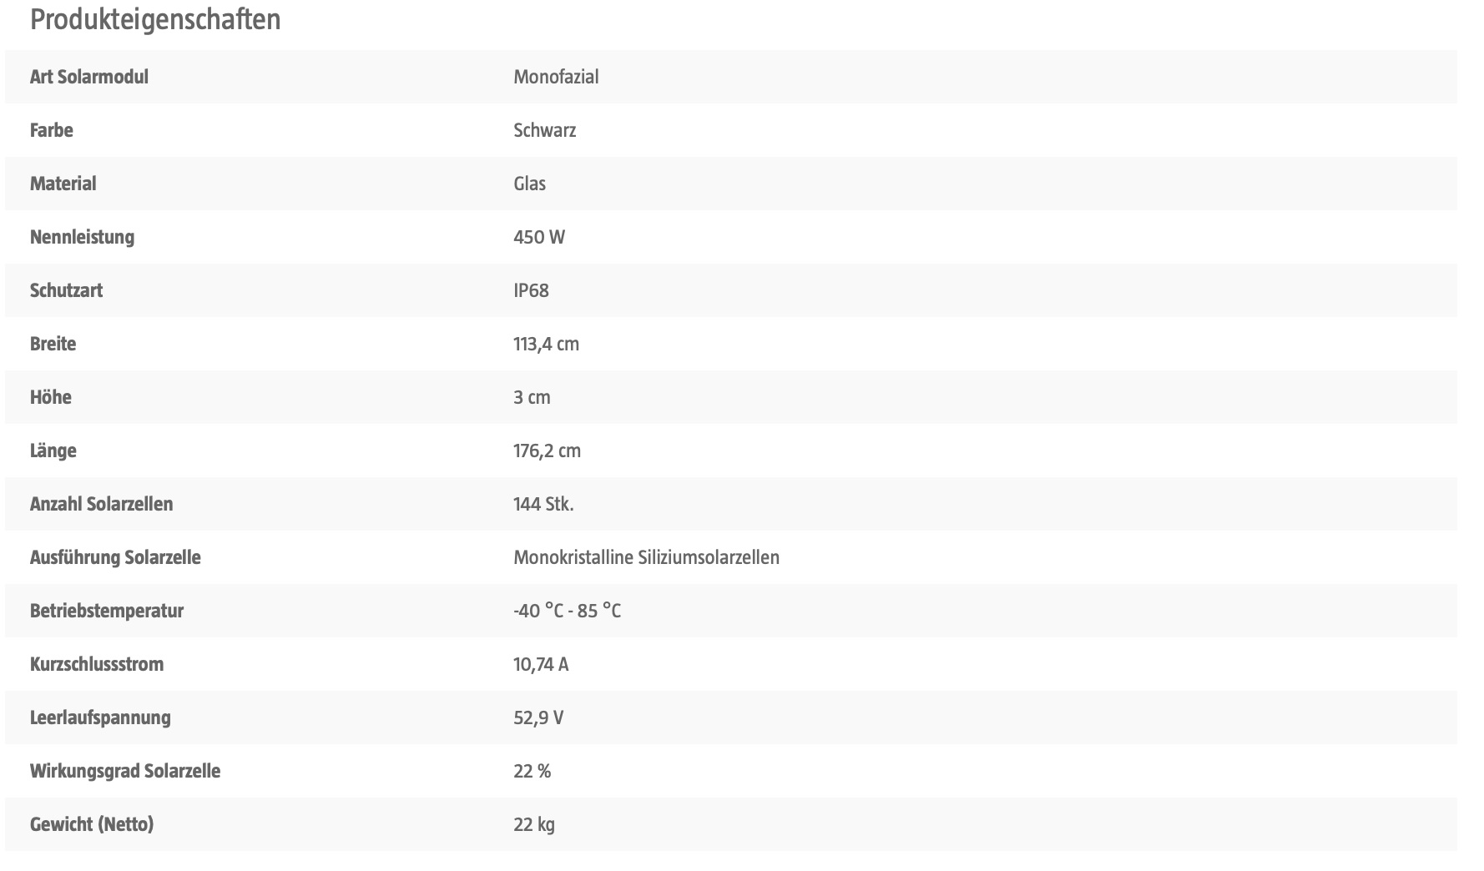1484x871 pixels.
Task: Click Monokristalline Siliziumsolarzellen text
Action: click(x=646, y=557)
